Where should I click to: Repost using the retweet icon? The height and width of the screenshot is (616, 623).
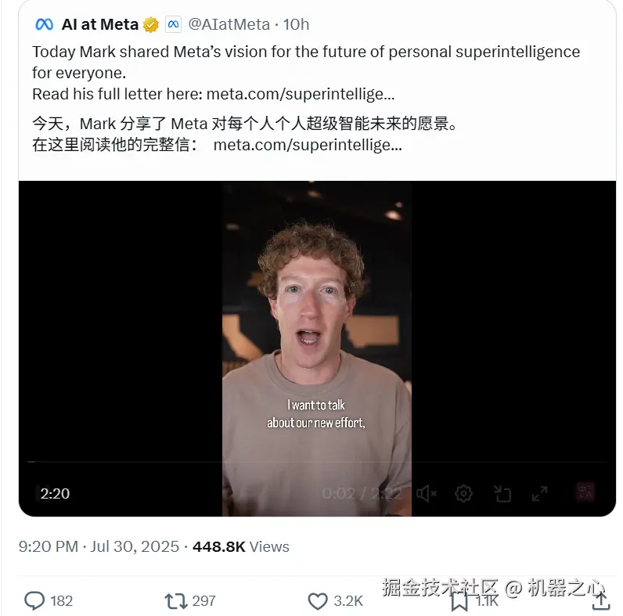[x=175, y=601]
